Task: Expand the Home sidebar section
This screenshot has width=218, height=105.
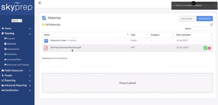Action: [16, 28]
